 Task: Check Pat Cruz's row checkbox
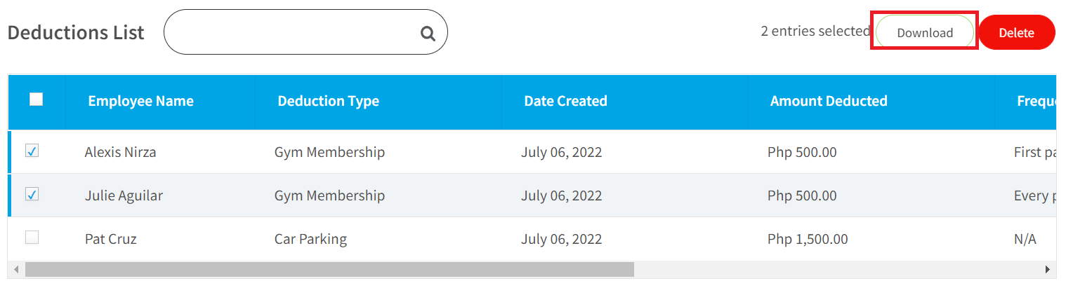[x=32, y=238]
